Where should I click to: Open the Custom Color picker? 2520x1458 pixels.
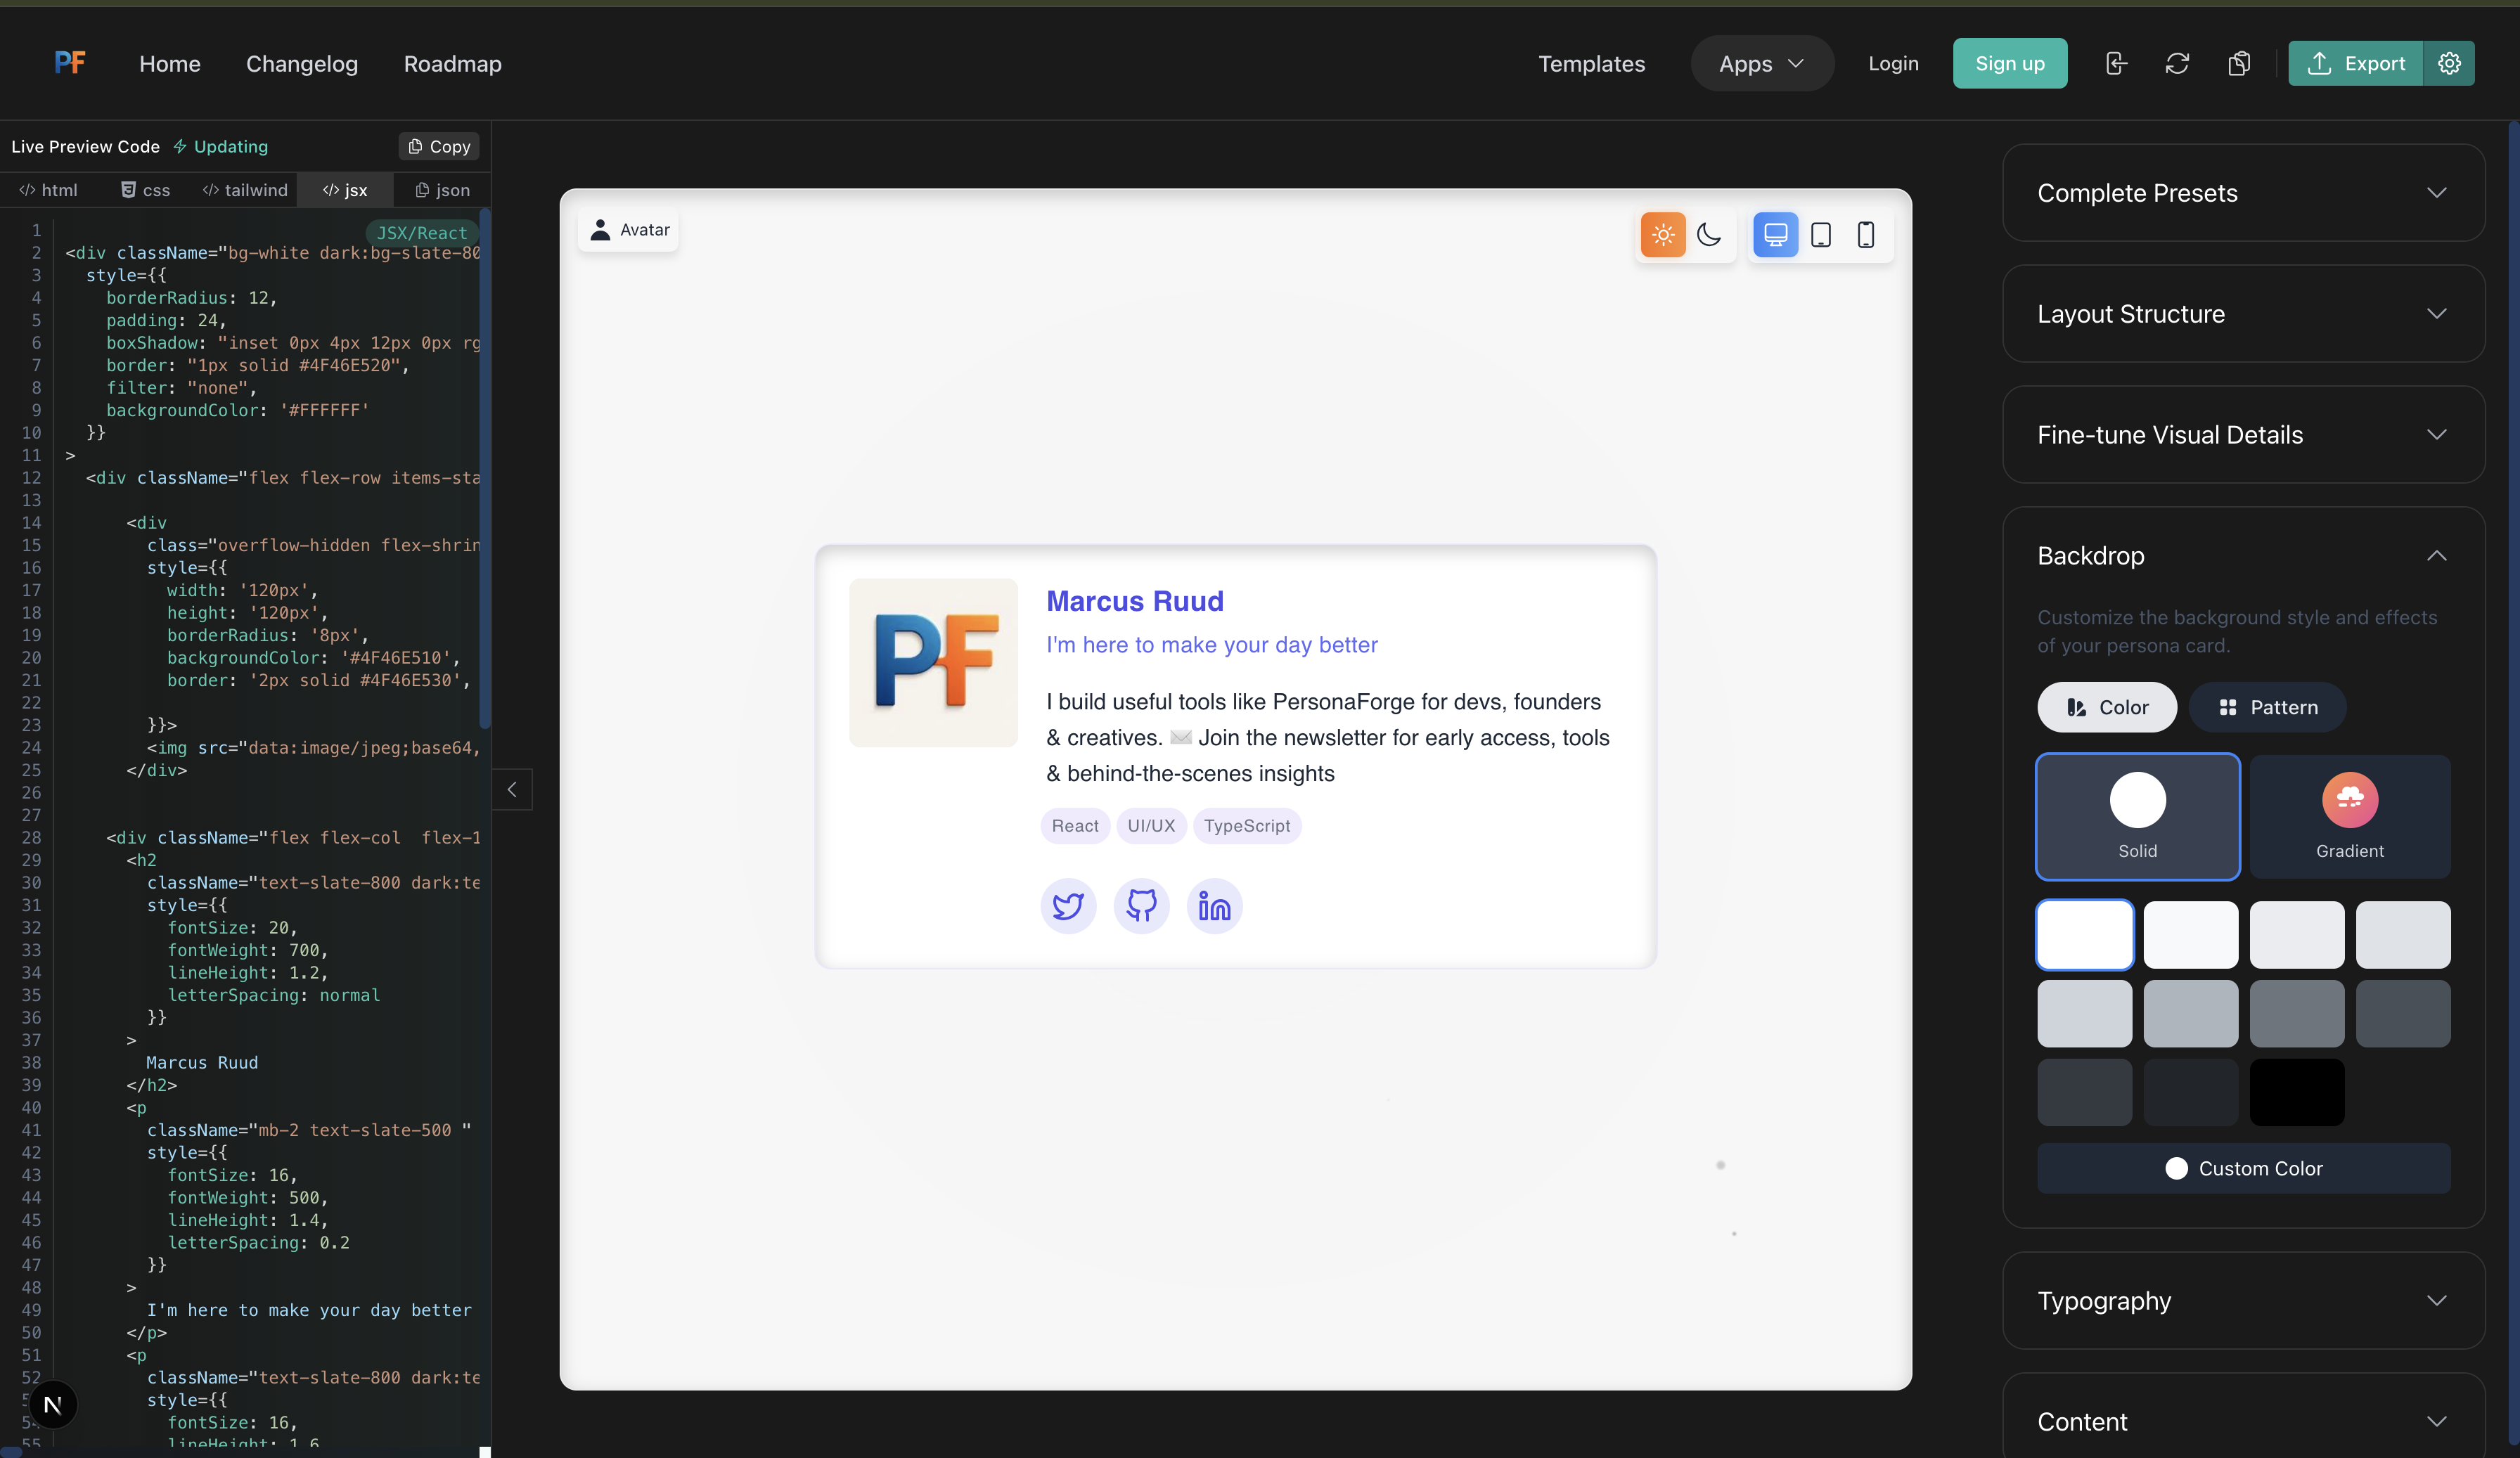point(2244,1168)
